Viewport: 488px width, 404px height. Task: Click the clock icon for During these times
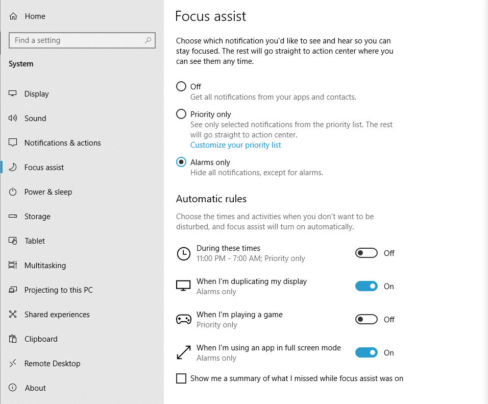(x=184, y=253)
